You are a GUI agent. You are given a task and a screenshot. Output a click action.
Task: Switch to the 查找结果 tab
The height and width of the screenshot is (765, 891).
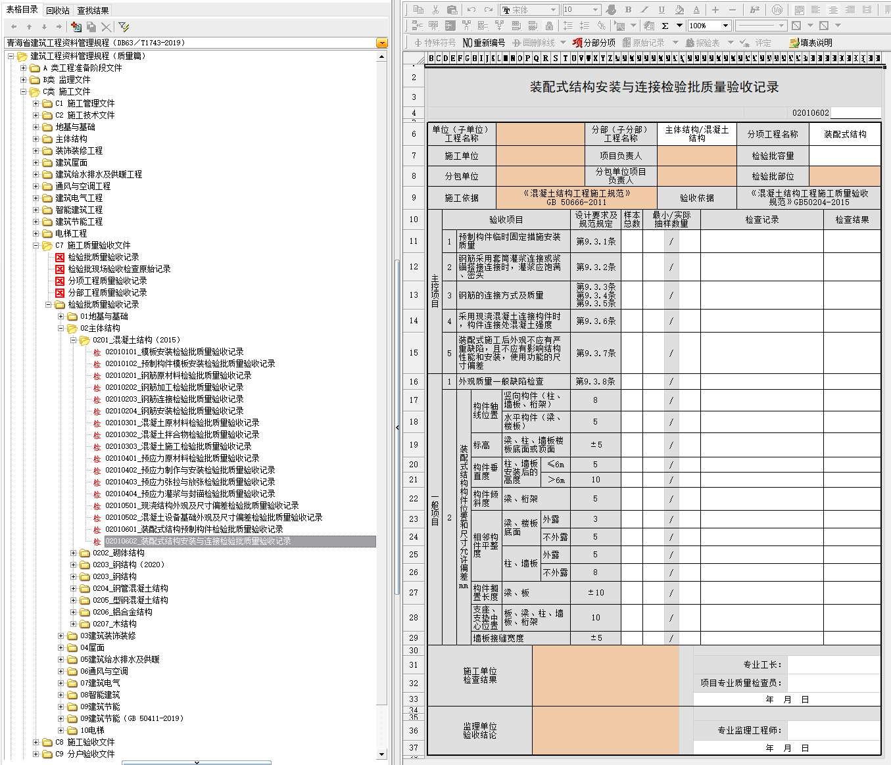pos(93,11)
